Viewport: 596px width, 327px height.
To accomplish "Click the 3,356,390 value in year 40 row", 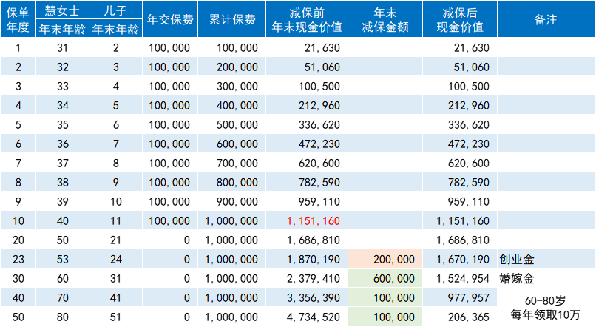I will (x=311, y=298).
